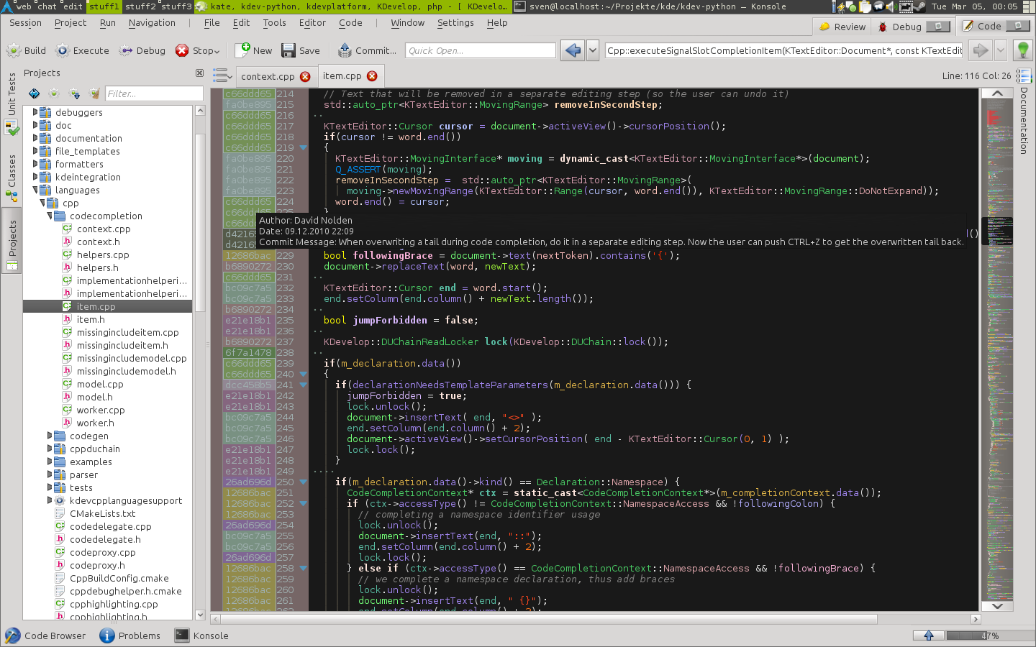Run the project with Execute
This screenshot has width=1036, height=647.
click(x=83, y=50)
